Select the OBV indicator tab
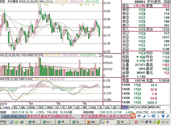 [x=70, y=107]
